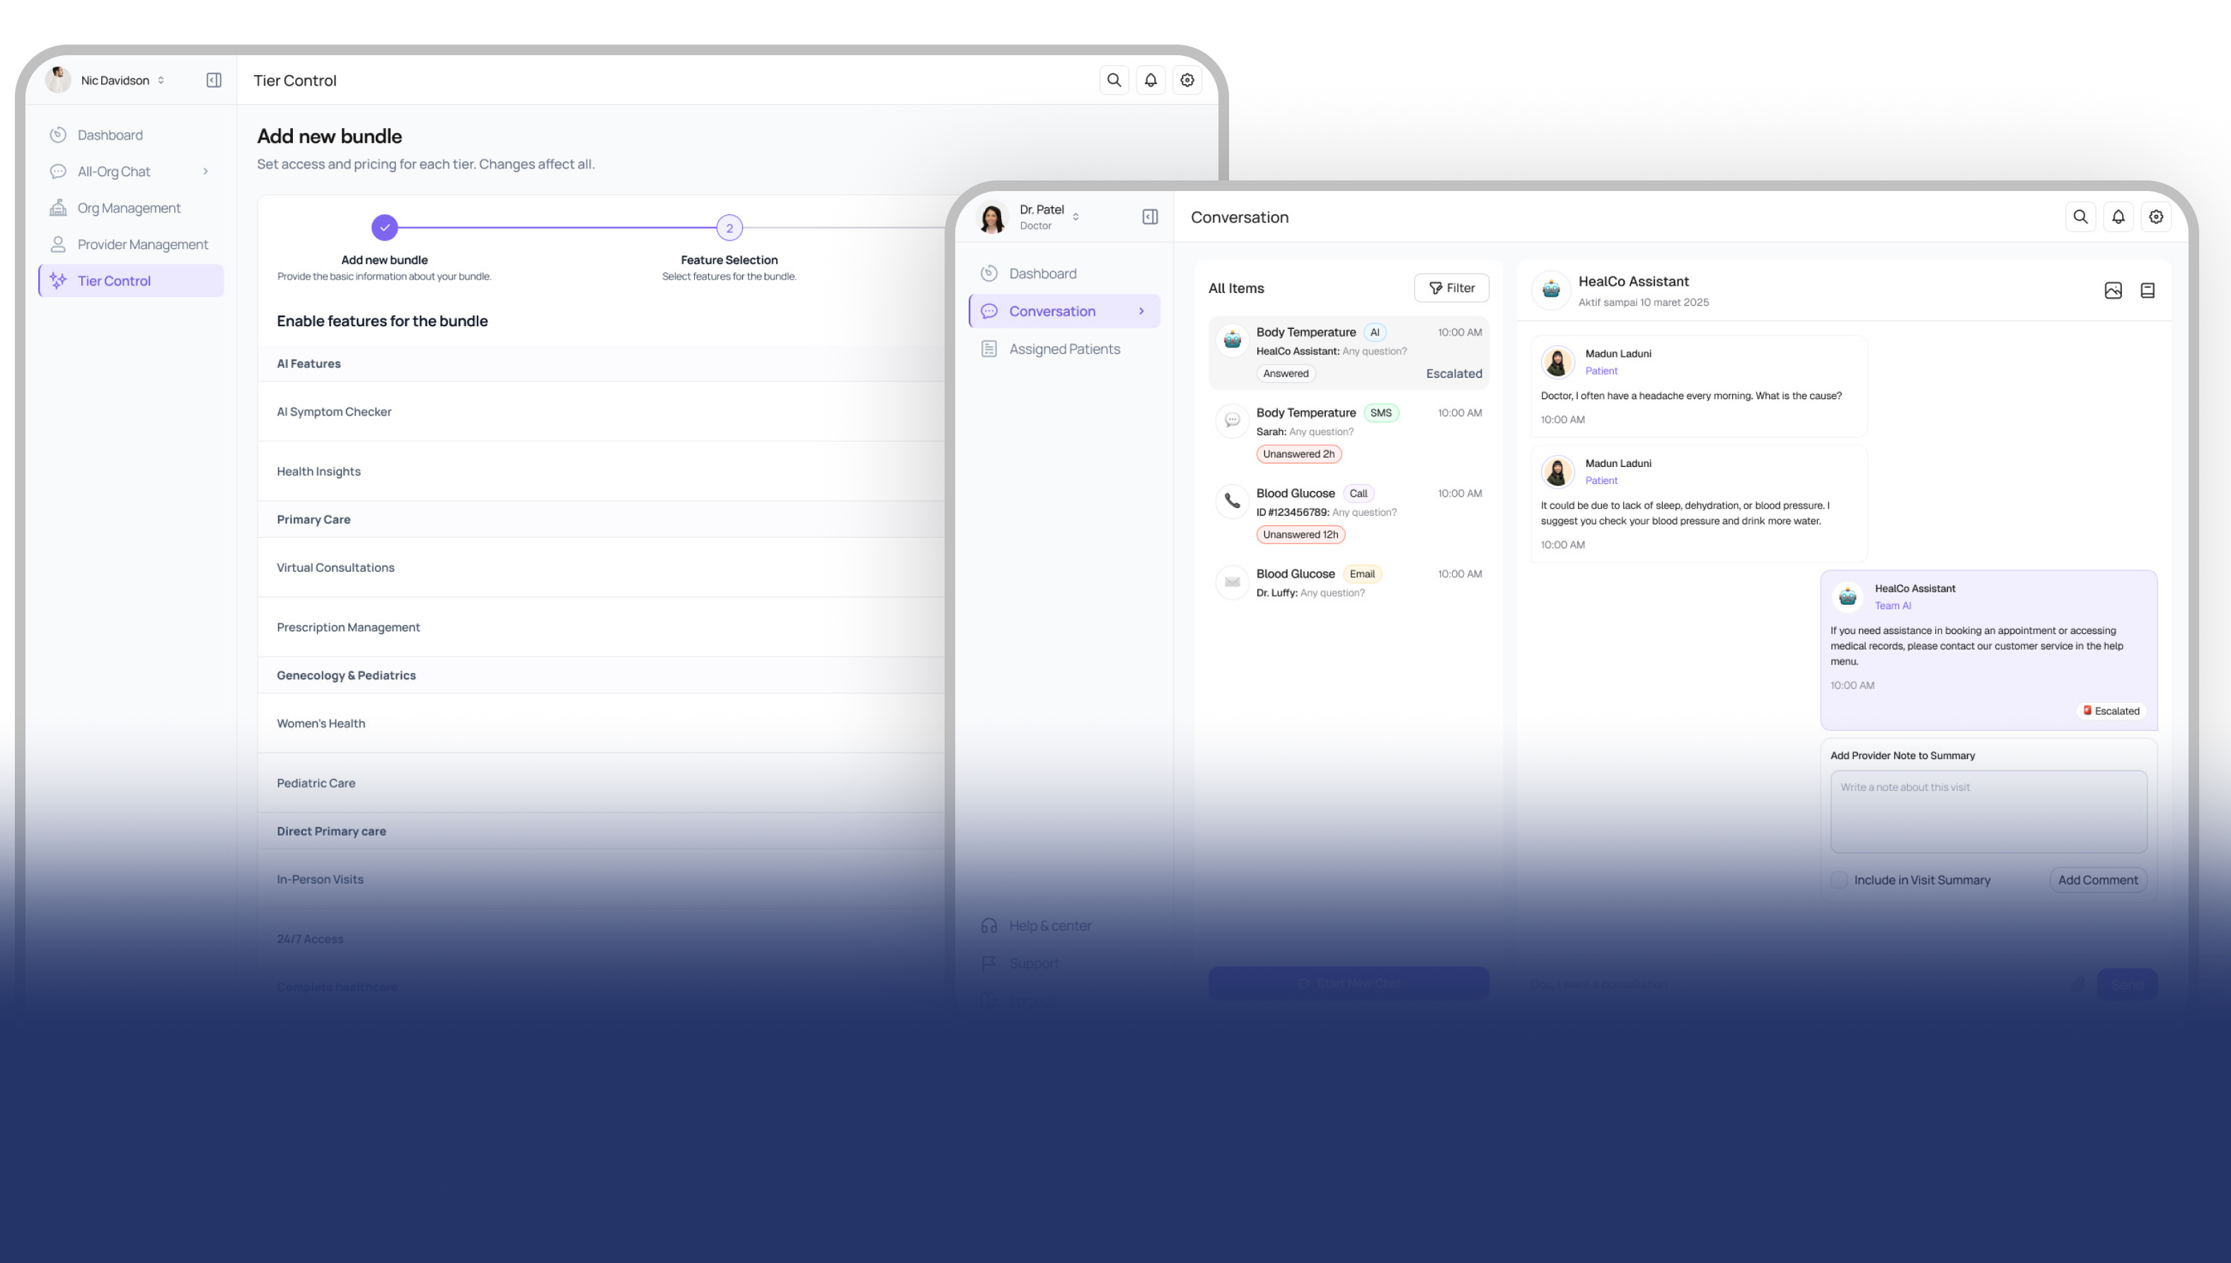2231x1263 pixels.
Task: Expand Nic Davidson account switcher
Action: coord(161,80)
